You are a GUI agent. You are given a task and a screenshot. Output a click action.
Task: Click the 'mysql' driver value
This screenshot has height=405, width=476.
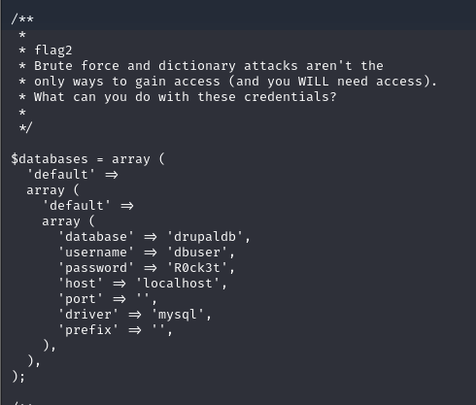pyautogui.click(x=177, y=315)
